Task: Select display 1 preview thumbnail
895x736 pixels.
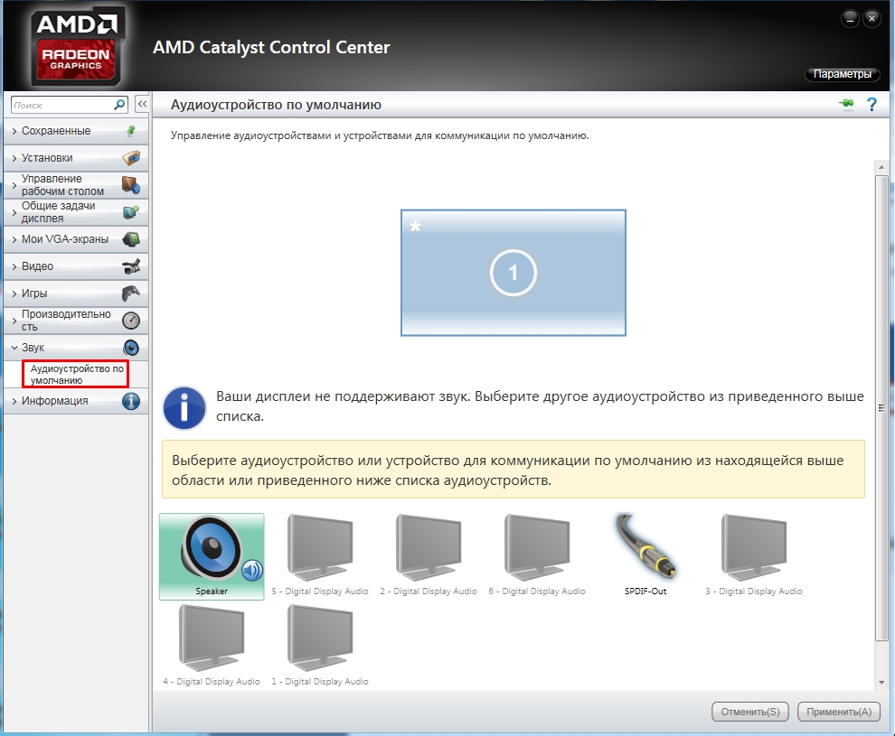Action: (513, 273)
